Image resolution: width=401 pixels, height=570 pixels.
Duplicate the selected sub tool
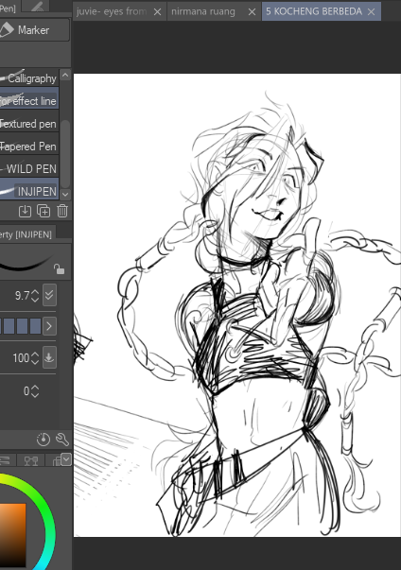coord(44,211)
